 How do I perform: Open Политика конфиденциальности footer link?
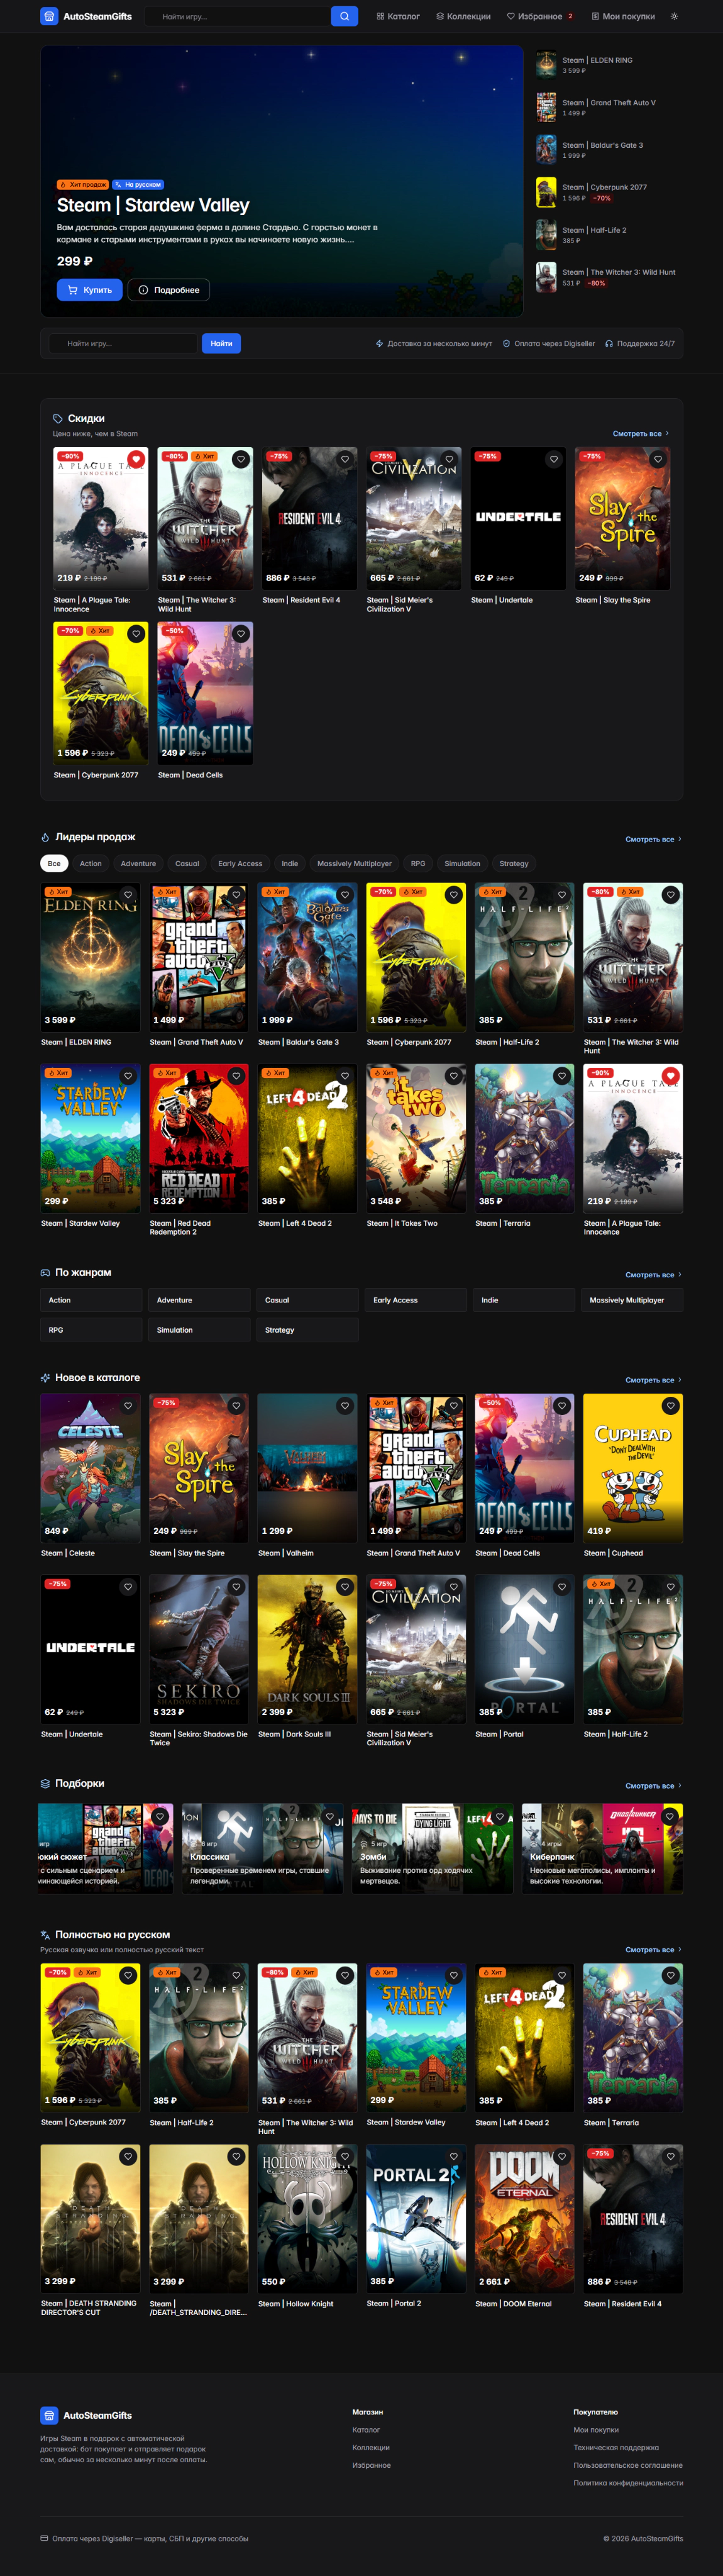[x=628, y=2483]
